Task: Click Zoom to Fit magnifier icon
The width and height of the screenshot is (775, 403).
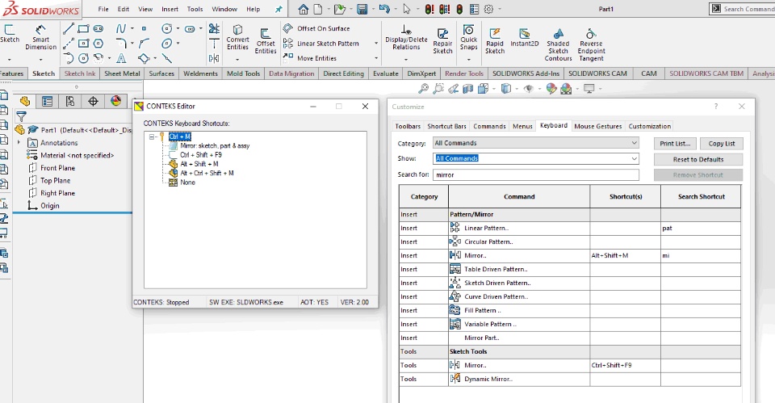Action: tap(424, 89)
